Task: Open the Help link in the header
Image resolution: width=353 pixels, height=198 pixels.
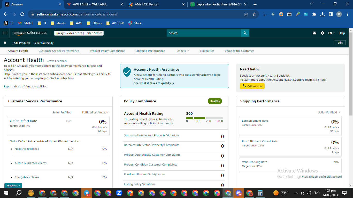Action: (342, 33)
